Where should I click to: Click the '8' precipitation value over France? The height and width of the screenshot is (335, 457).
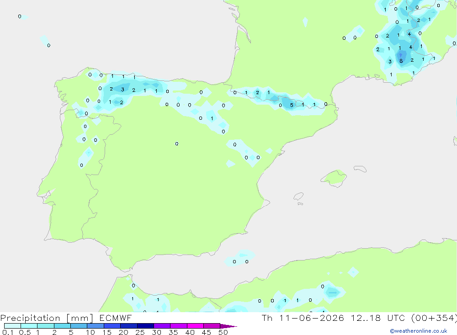(x=401, y=61)
